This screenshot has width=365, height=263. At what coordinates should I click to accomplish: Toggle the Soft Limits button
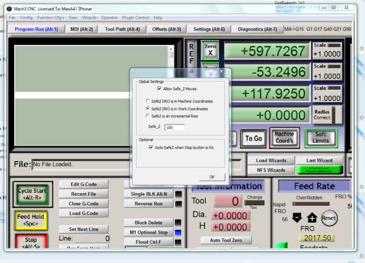coord(321,138)
